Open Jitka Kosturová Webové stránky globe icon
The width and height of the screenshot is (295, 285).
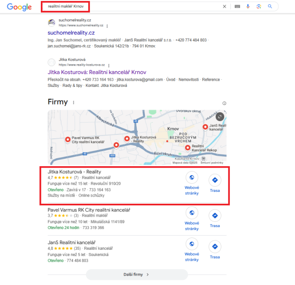point(192,177)
